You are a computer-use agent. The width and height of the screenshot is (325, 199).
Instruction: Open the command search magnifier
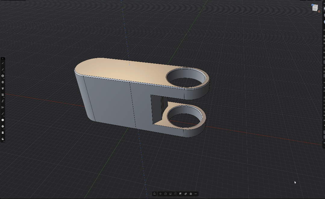pos(155,194)
